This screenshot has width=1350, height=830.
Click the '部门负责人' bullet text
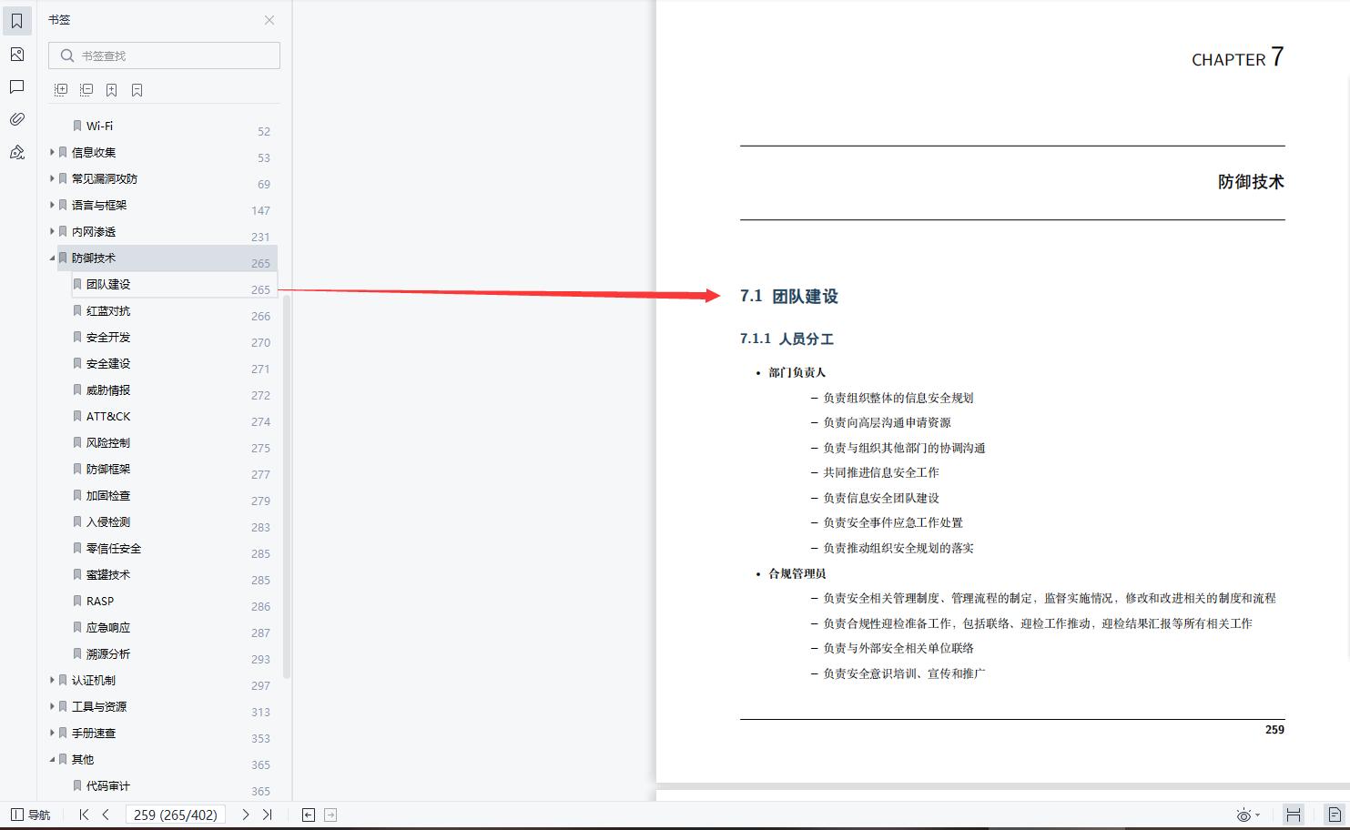pos(797,372)
